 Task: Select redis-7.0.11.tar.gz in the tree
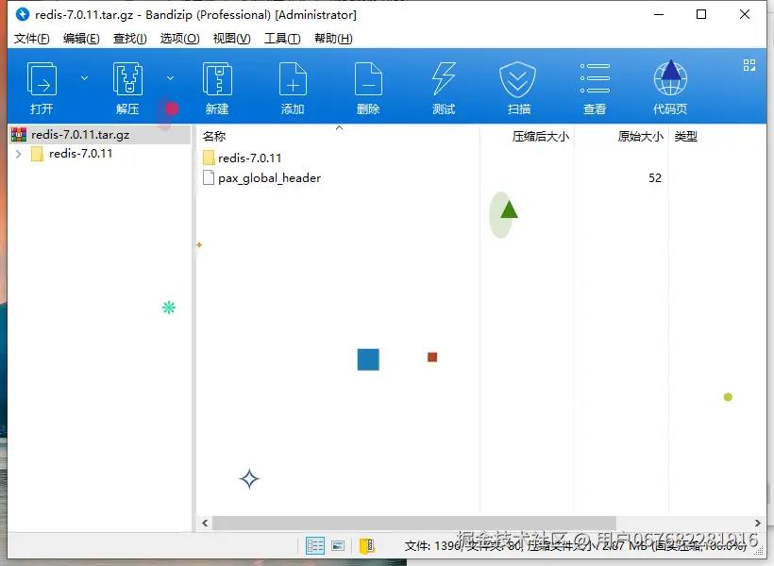click(80, 134)
